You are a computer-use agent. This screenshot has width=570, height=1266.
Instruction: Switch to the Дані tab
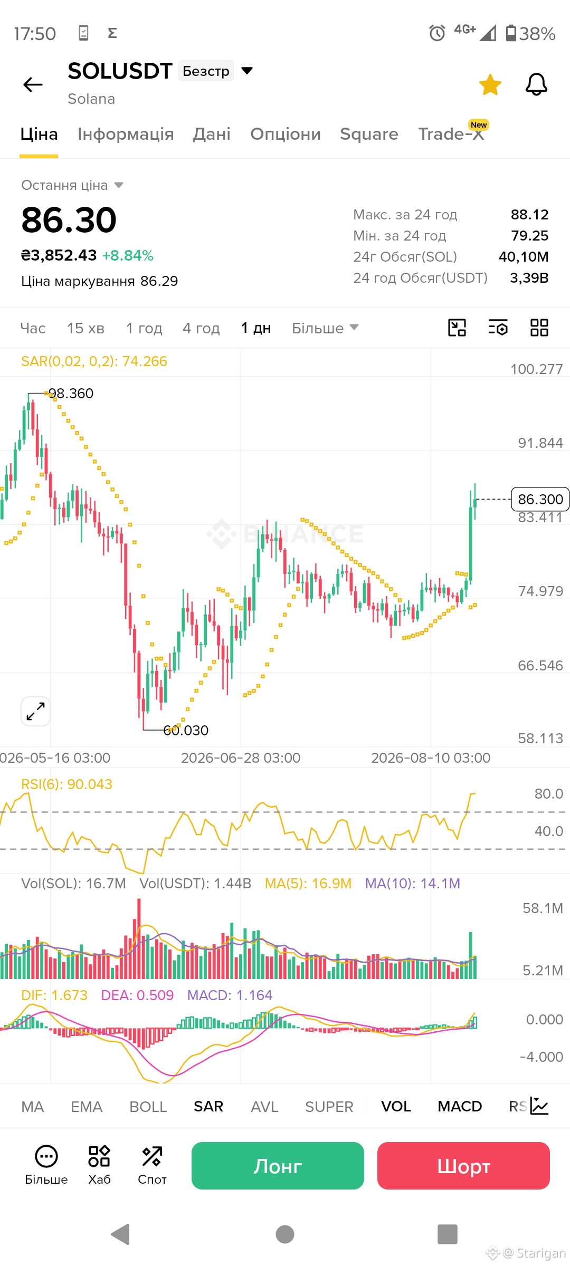(212, 134)
